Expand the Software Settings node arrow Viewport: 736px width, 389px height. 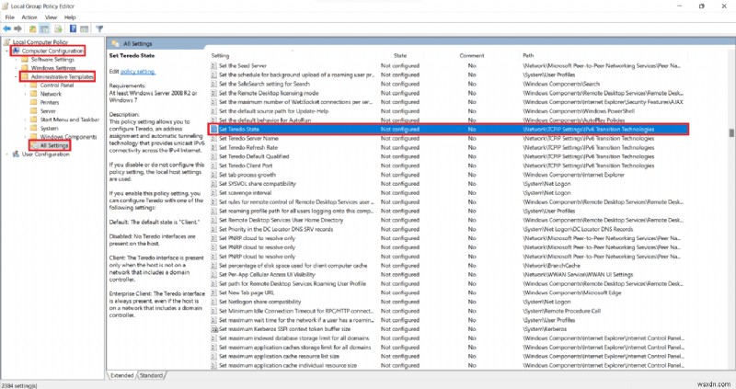coord(16,60)
